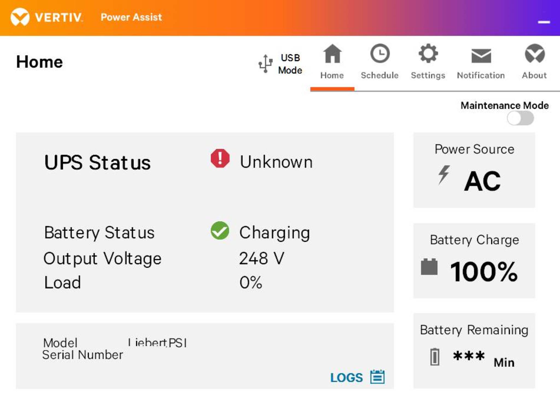Switch to the Schedule tab label

380,75
